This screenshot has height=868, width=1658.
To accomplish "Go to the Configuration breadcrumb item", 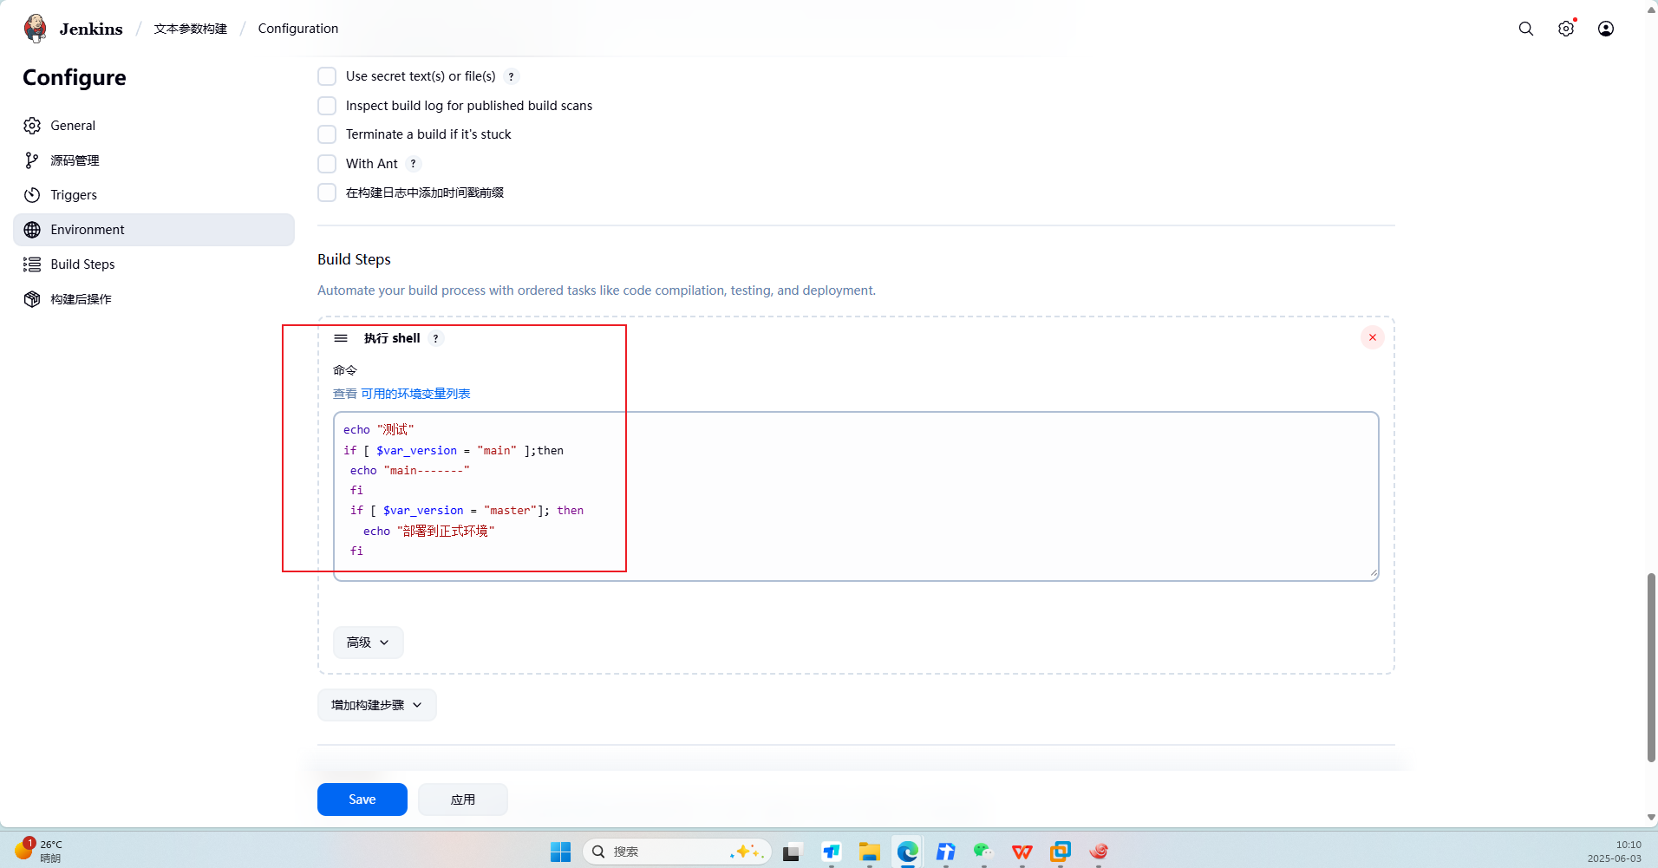I will click(297, 28).
